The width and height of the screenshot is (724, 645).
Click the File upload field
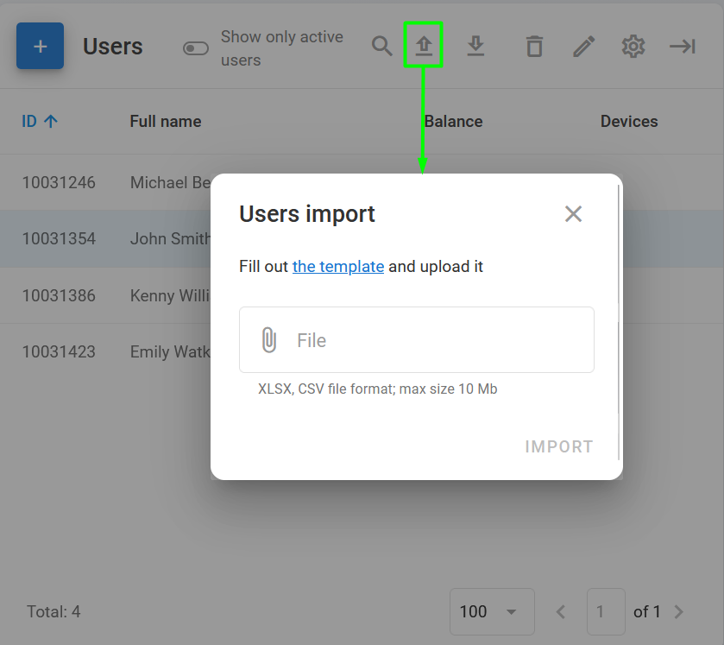[x=416, y=339]
